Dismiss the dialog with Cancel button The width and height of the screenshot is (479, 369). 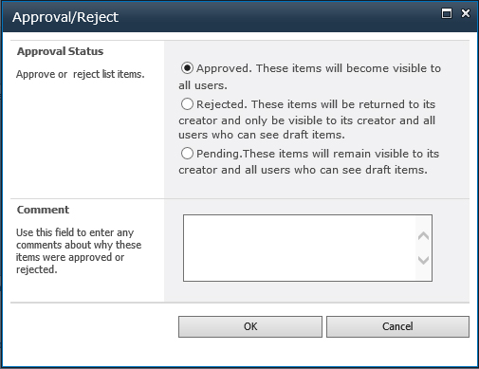click(397, 326)
